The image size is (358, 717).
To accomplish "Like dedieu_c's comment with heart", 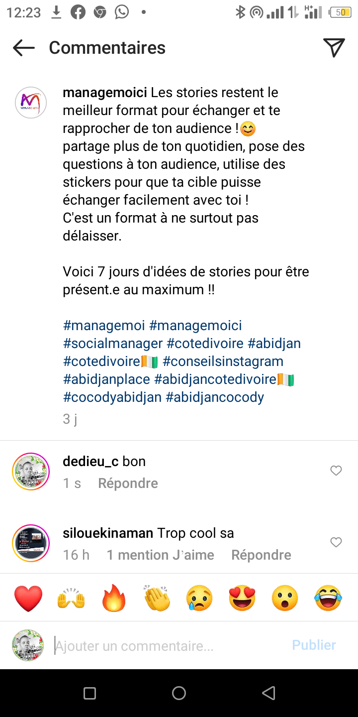I will pyautogui.click(x=336, y=471).
